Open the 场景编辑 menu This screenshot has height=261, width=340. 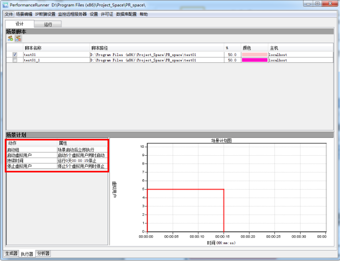24,14
